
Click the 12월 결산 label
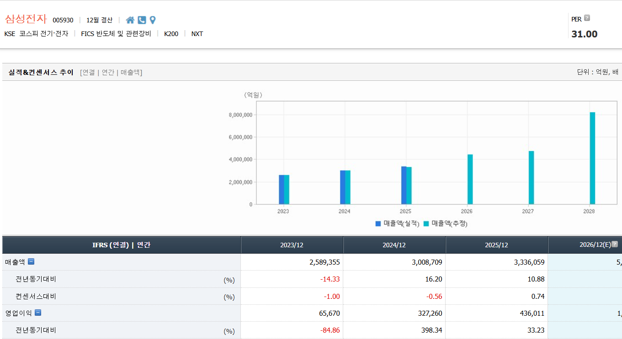click(99, 20)
